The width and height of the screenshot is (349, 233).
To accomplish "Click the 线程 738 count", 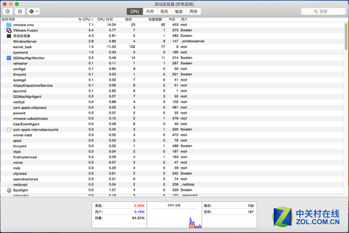I will pyautogui.click(x=229, y=206).
